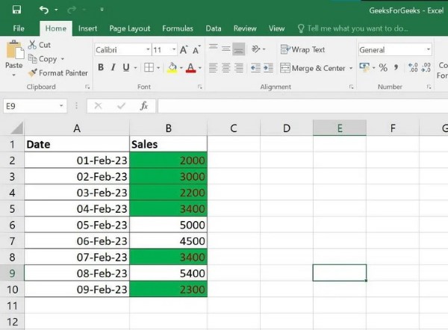Cut the selected cell
This screenshot has height=330, width=448.
(x=40, y=45)
